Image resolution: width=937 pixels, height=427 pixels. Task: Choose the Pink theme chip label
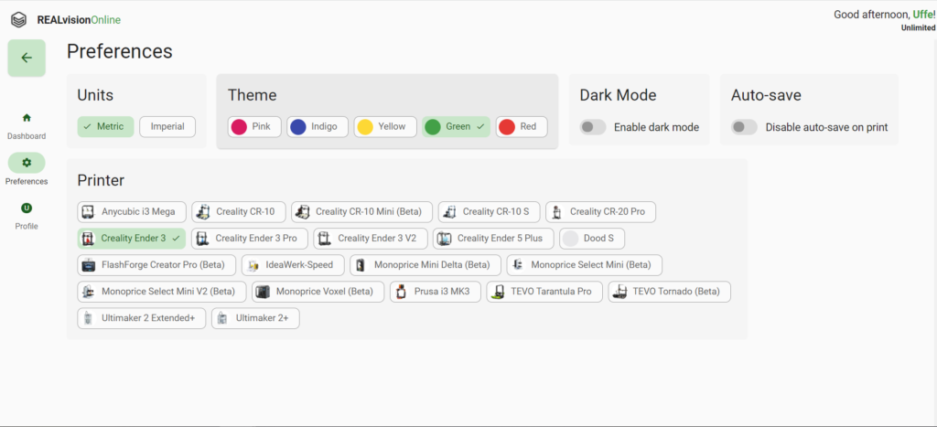coord(261,126)
